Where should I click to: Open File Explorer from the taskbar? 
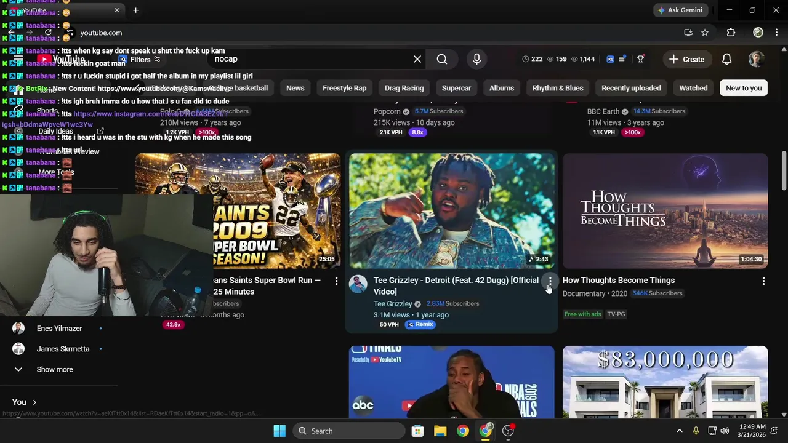coord(440,431)
